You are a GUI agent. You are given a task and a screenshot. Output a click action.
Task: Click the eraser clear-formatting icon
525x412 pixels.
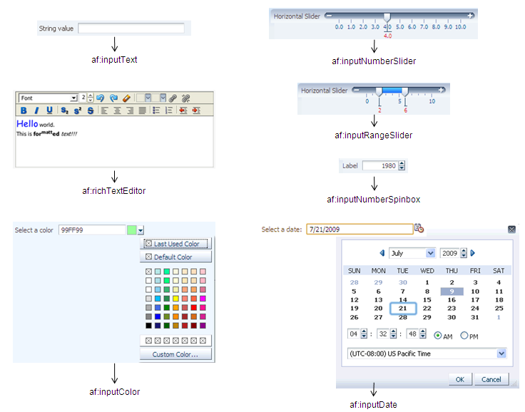pyautogui.click(x=126, y=98)
